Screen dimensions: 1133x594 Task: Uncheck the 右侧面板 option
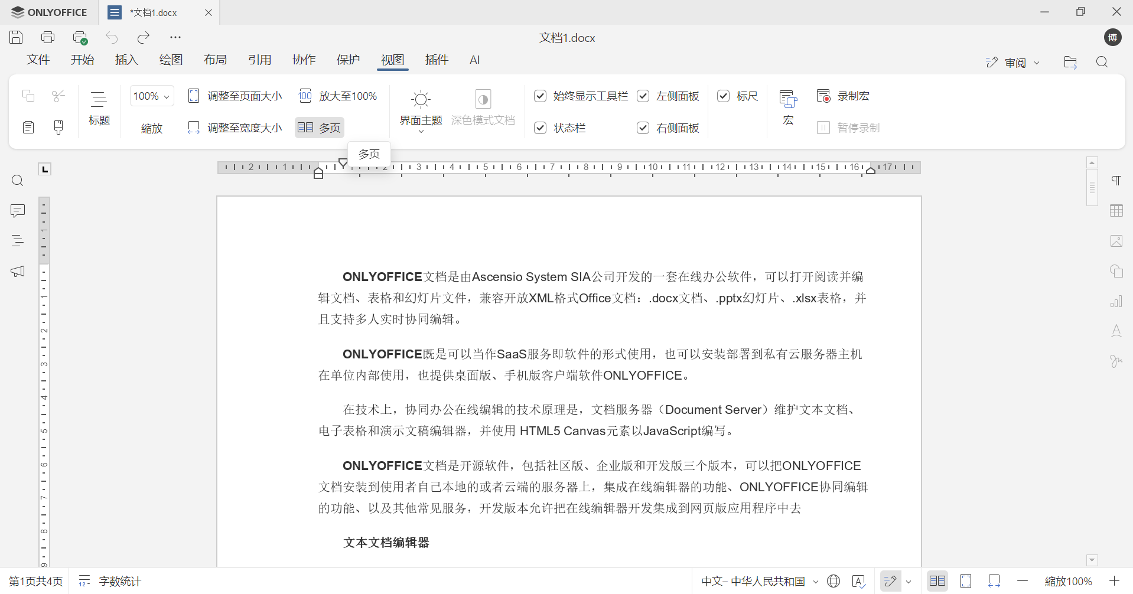tap(643, 128)
